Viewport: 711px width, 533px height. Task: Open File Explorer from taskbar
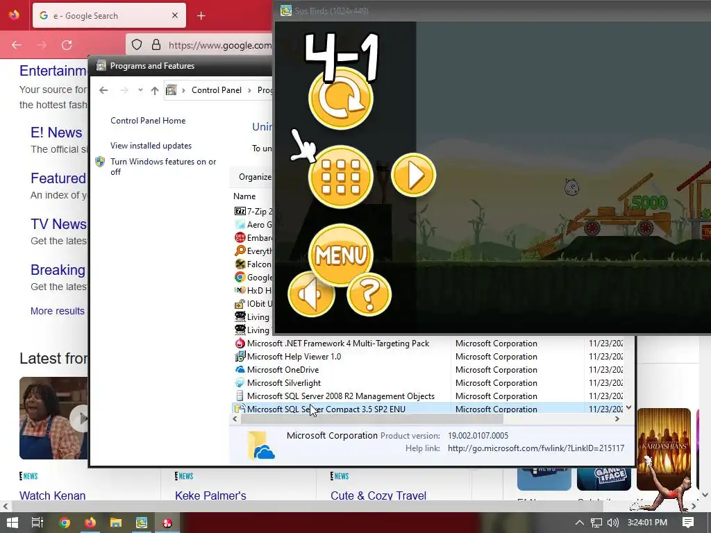point(116,523)
